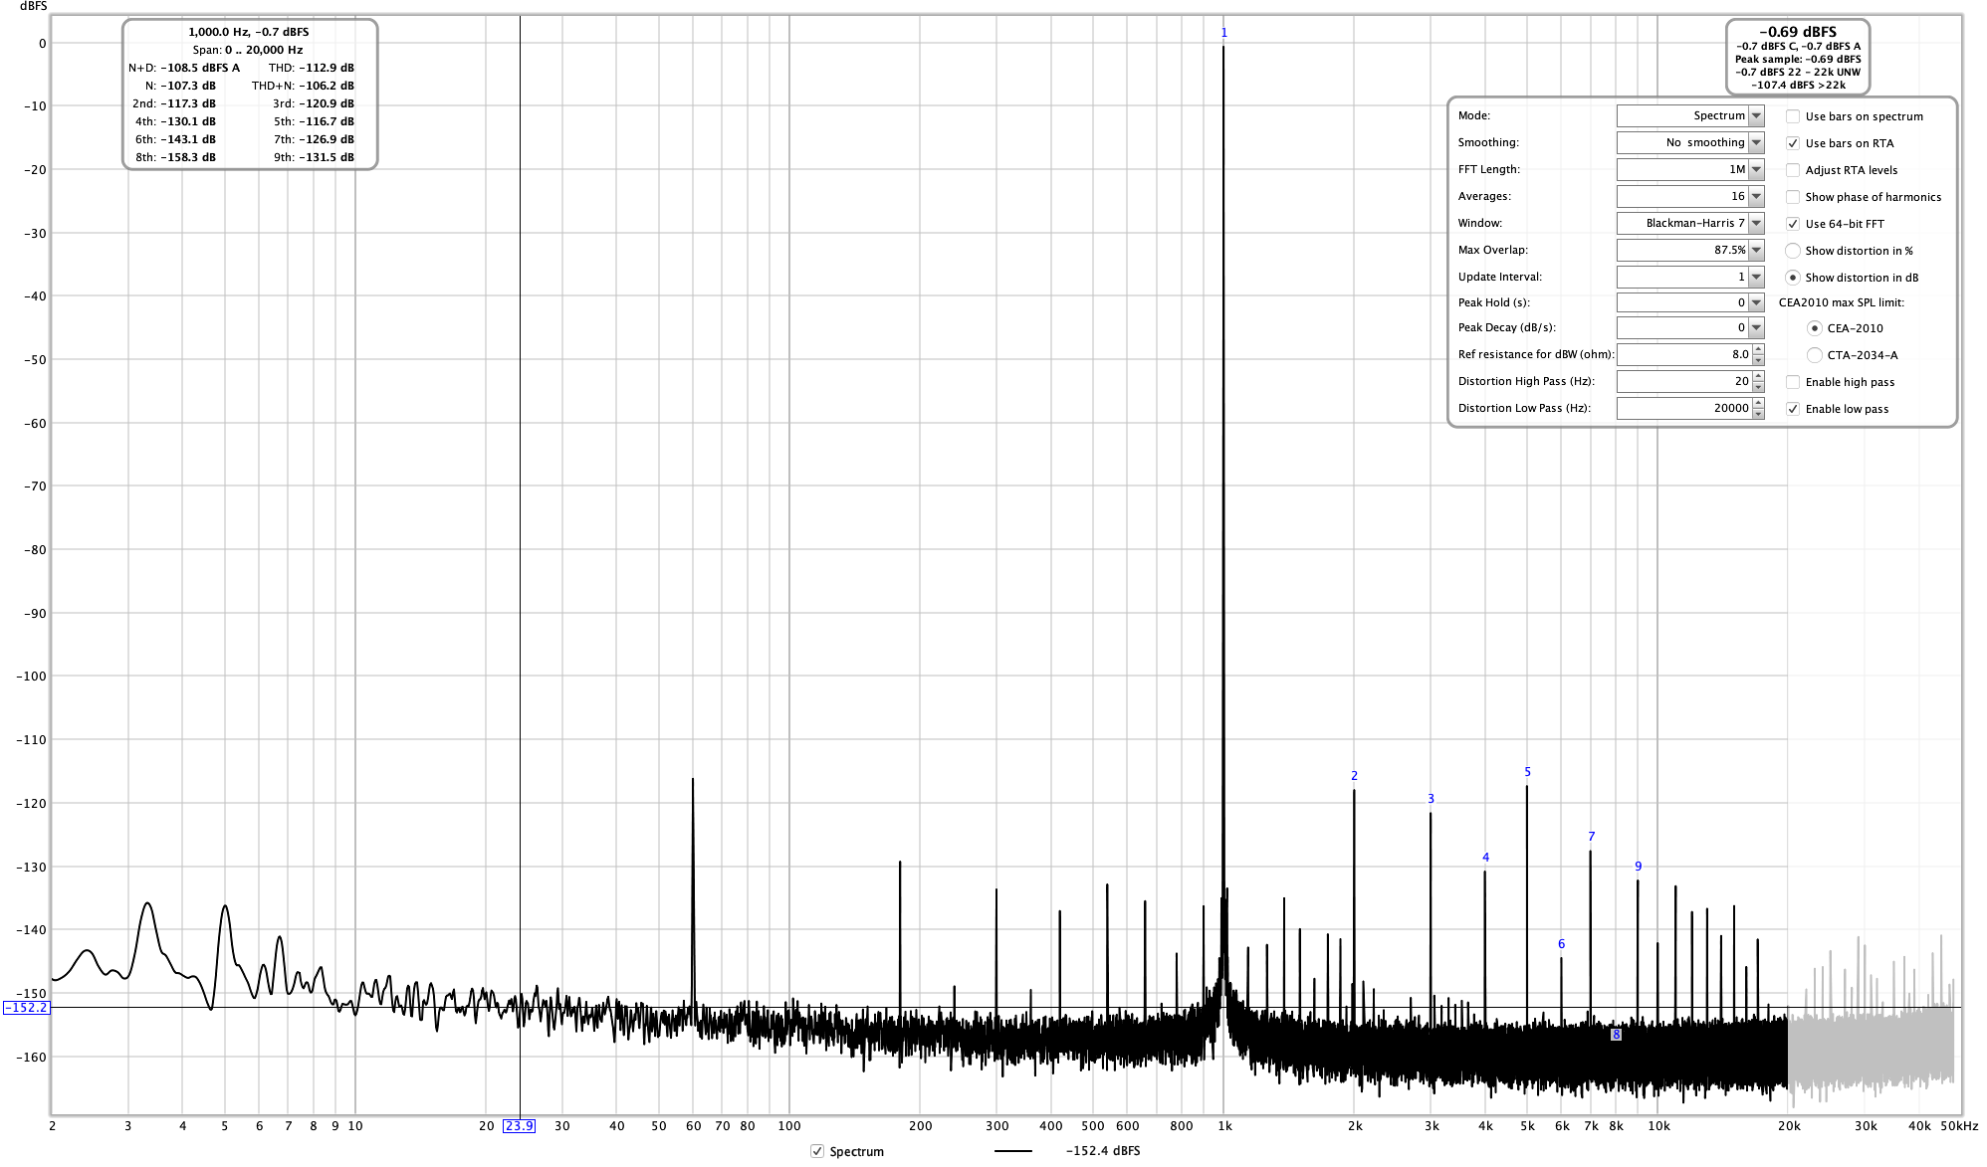This screenshot has width=1987, height=1167.
Task: Choose CTA-2034-A max SPL limit
Action: point(1815,355)
